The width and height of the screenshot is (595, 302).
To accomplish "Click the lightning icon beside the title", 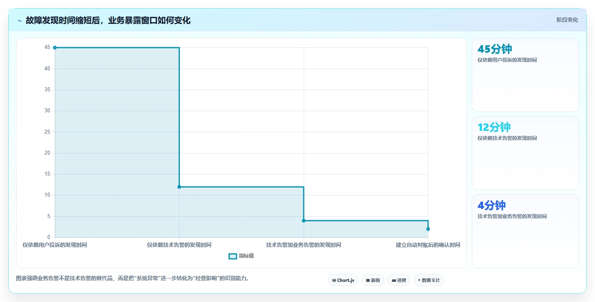I will point(20,21).
